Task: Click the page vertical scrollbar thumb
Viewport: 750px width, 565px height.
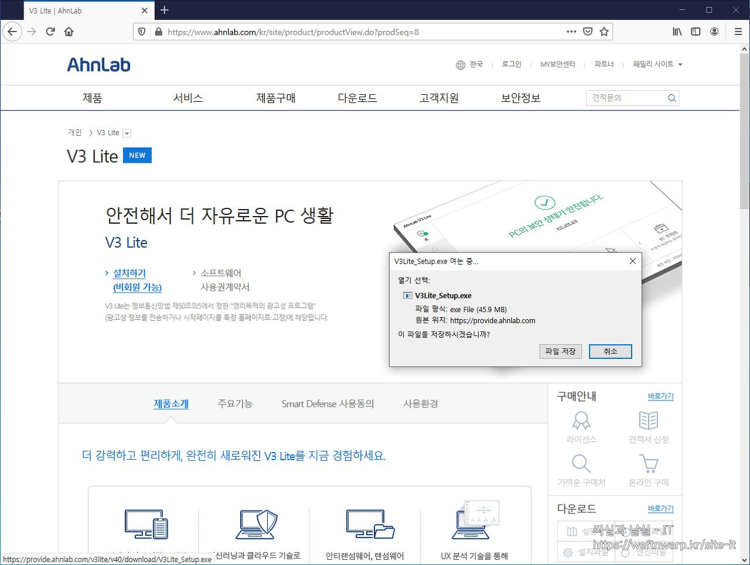Action: [745, 132]
